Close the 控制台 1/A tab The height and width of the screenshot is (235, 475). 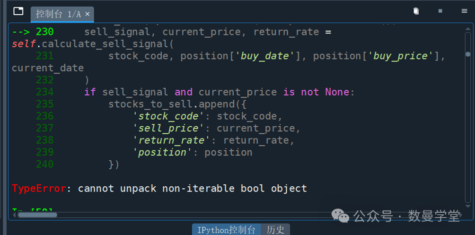coord(88,14)
